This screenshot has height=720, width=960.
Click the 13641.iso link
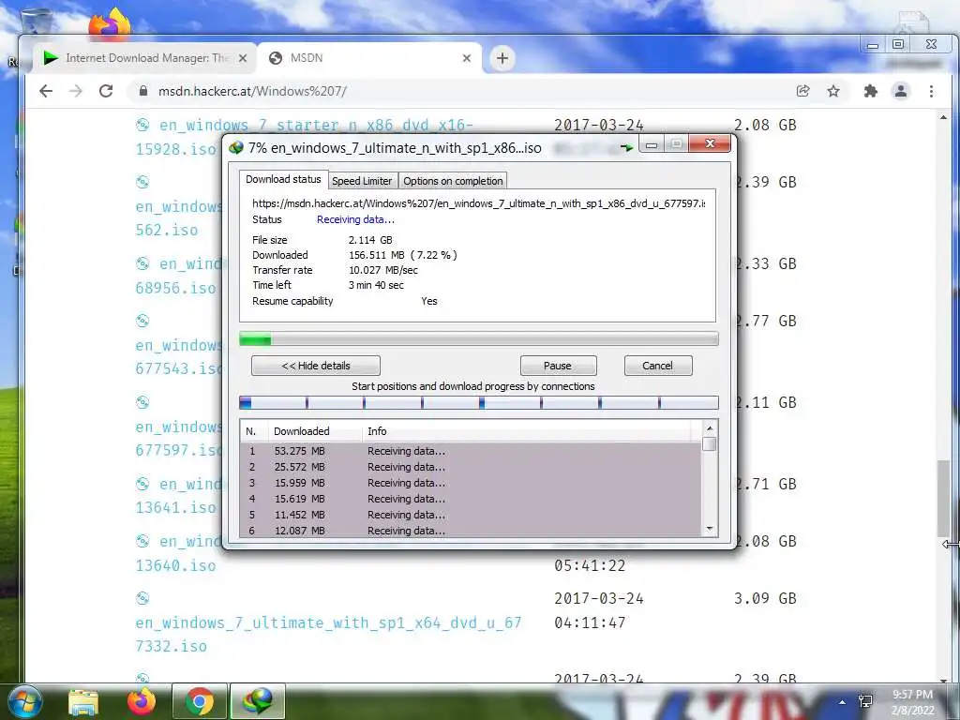click(x=175, y=507)
